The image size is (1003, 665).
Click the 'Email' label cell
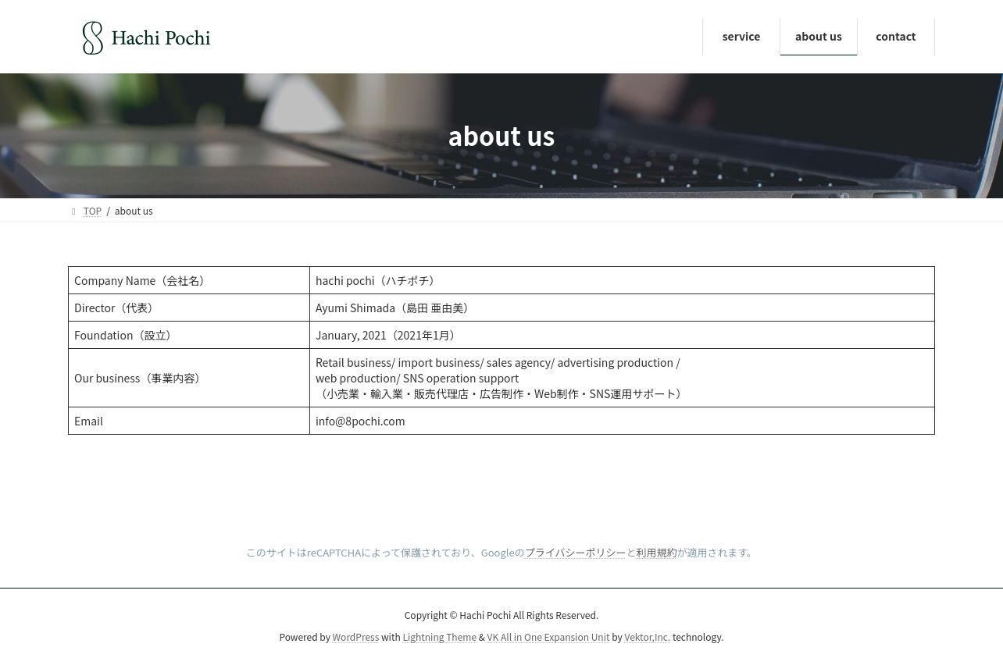(x=189, y=421)
